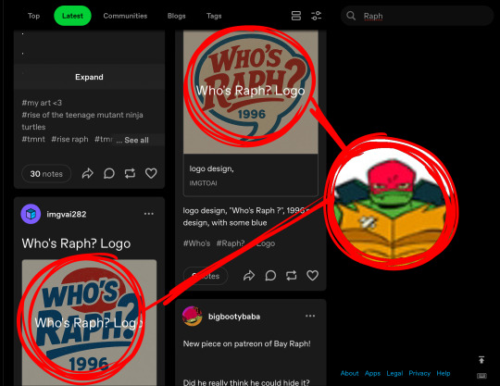Share the logo design post
This screenshot has width=500, height=386.
(x=249, y=276)
